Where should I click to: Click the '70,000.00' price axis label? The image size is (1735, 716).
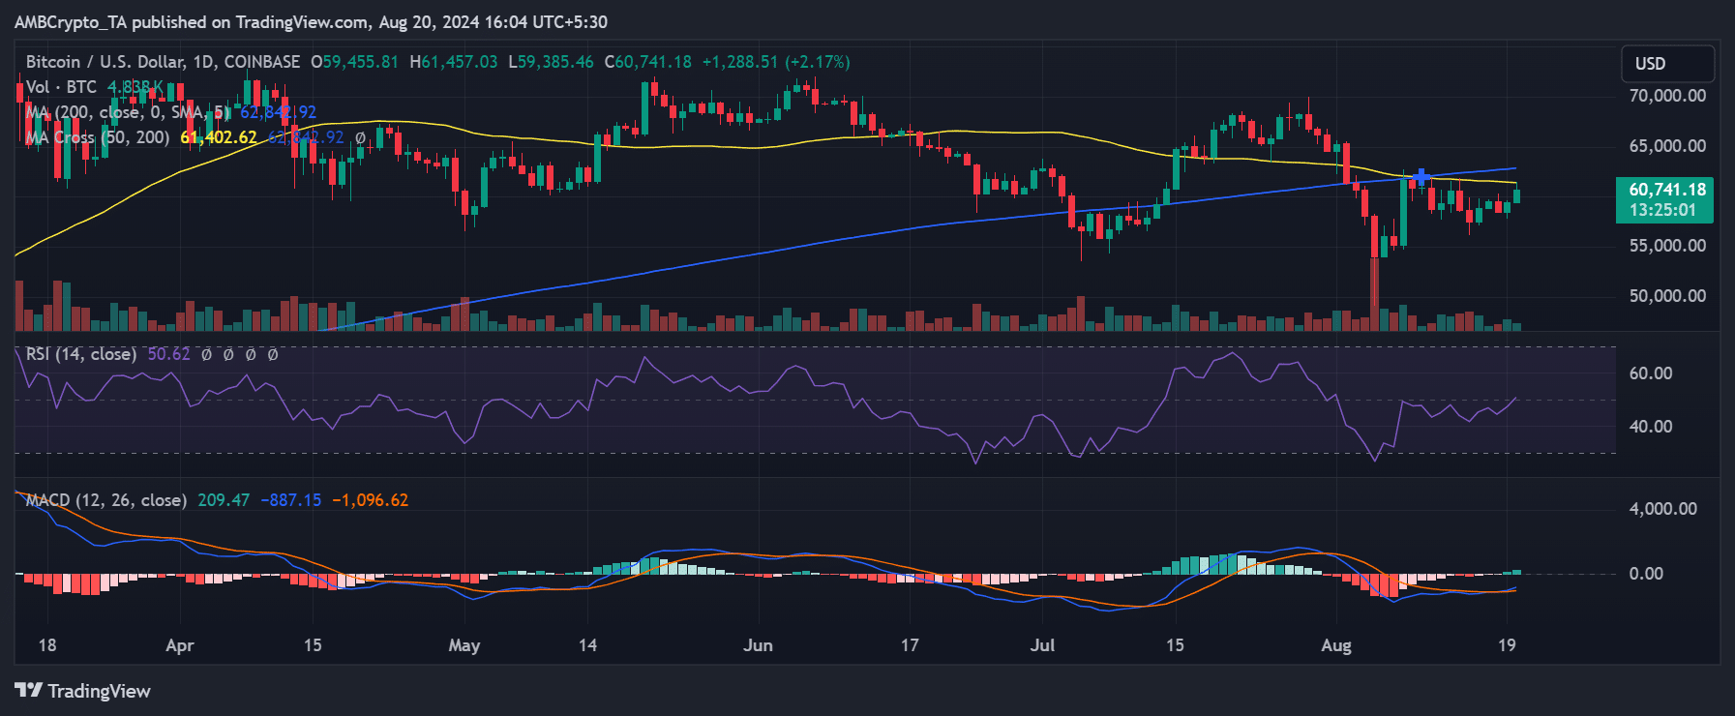1667,96
